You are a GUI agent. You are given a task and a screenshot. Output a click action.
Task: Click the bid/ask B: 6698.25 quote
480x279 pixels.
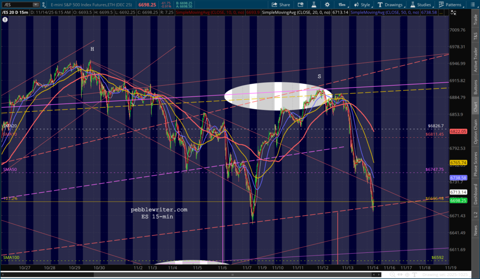[x=184, y=3]
